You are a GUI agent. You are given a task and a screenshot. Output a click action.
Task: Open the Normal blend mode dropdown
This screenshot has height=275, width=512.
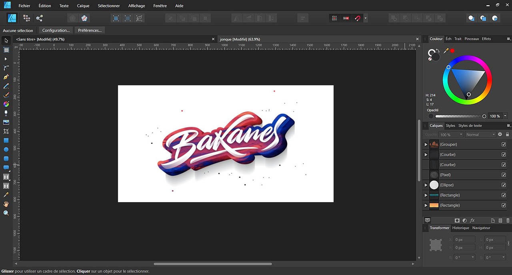(x=480, y=134)
